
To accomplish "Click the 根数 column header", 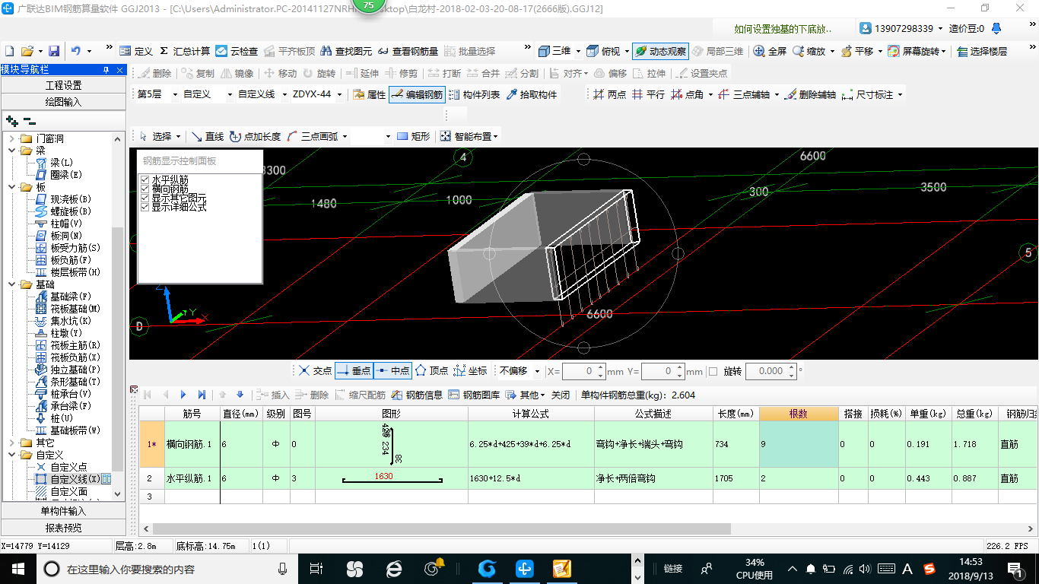I will coord(799,414).
